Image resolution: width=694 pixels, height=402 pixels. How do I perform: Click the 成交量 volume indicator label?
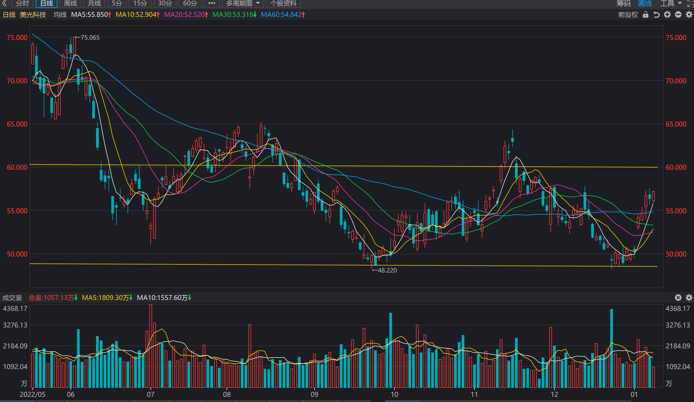pyautogui.click(x=12, y=298)
